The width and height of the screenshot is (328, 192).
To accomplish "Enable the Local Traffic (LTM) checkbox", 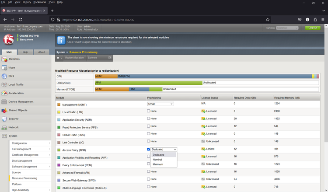I will [149, 112].
